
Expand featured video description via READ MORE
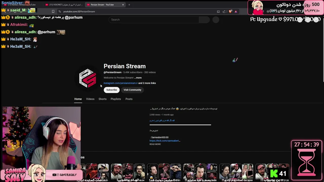(x=155, y=144)
